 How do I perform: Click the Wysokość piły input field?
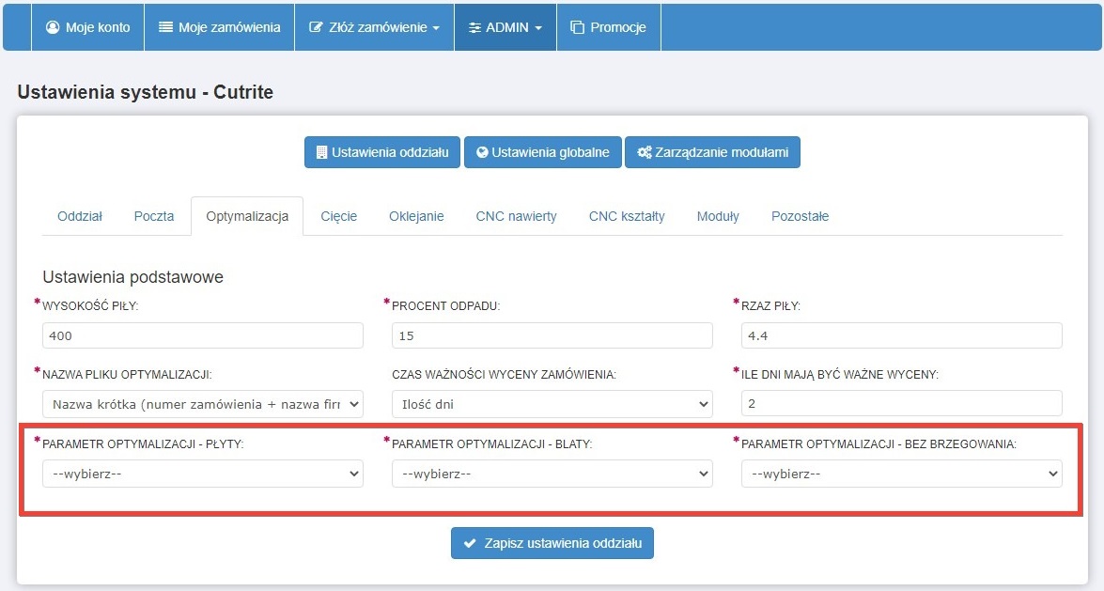[202, 335]
